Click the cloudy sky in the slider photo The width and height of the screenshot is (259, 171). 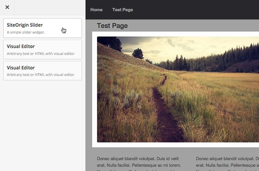(x=190, y=46)
